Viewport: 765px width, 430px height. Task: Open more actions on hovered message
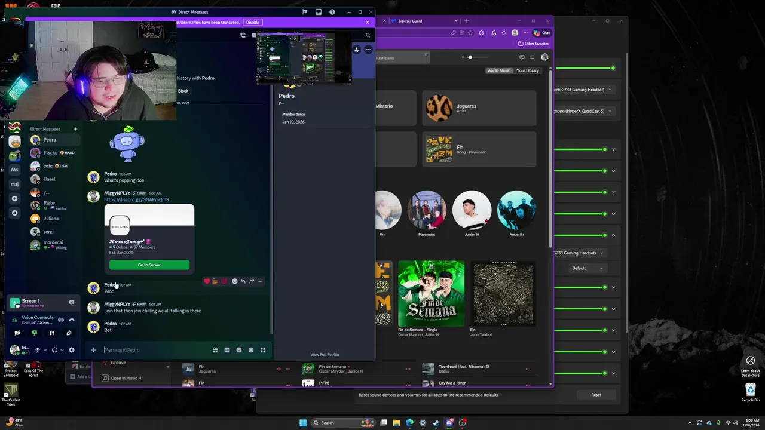click(260, 281)
